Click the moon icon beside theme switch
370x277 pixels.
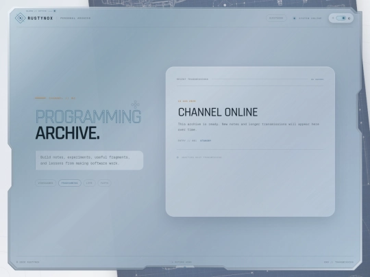pyautogui.click(x=349, y=18)
